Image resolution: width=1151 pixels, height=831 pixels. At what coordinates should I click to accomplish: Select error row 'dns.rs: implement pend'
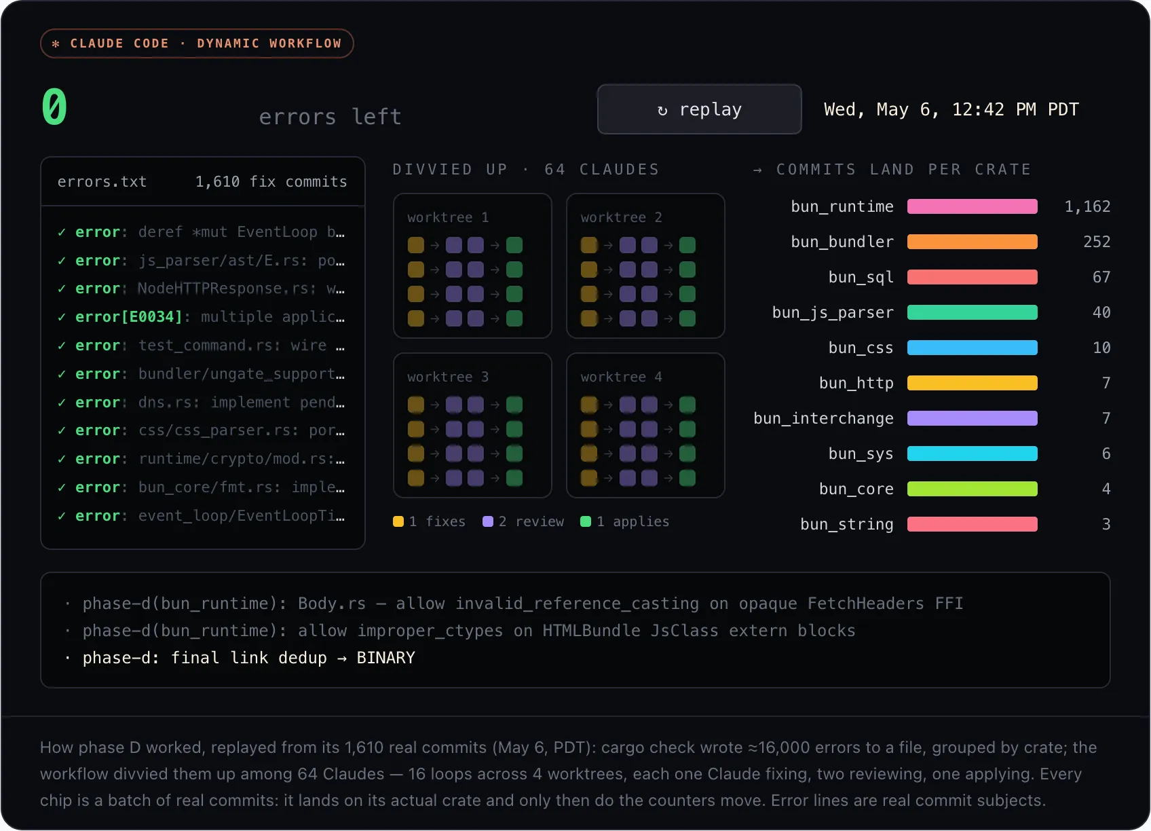tap(202, 403)
